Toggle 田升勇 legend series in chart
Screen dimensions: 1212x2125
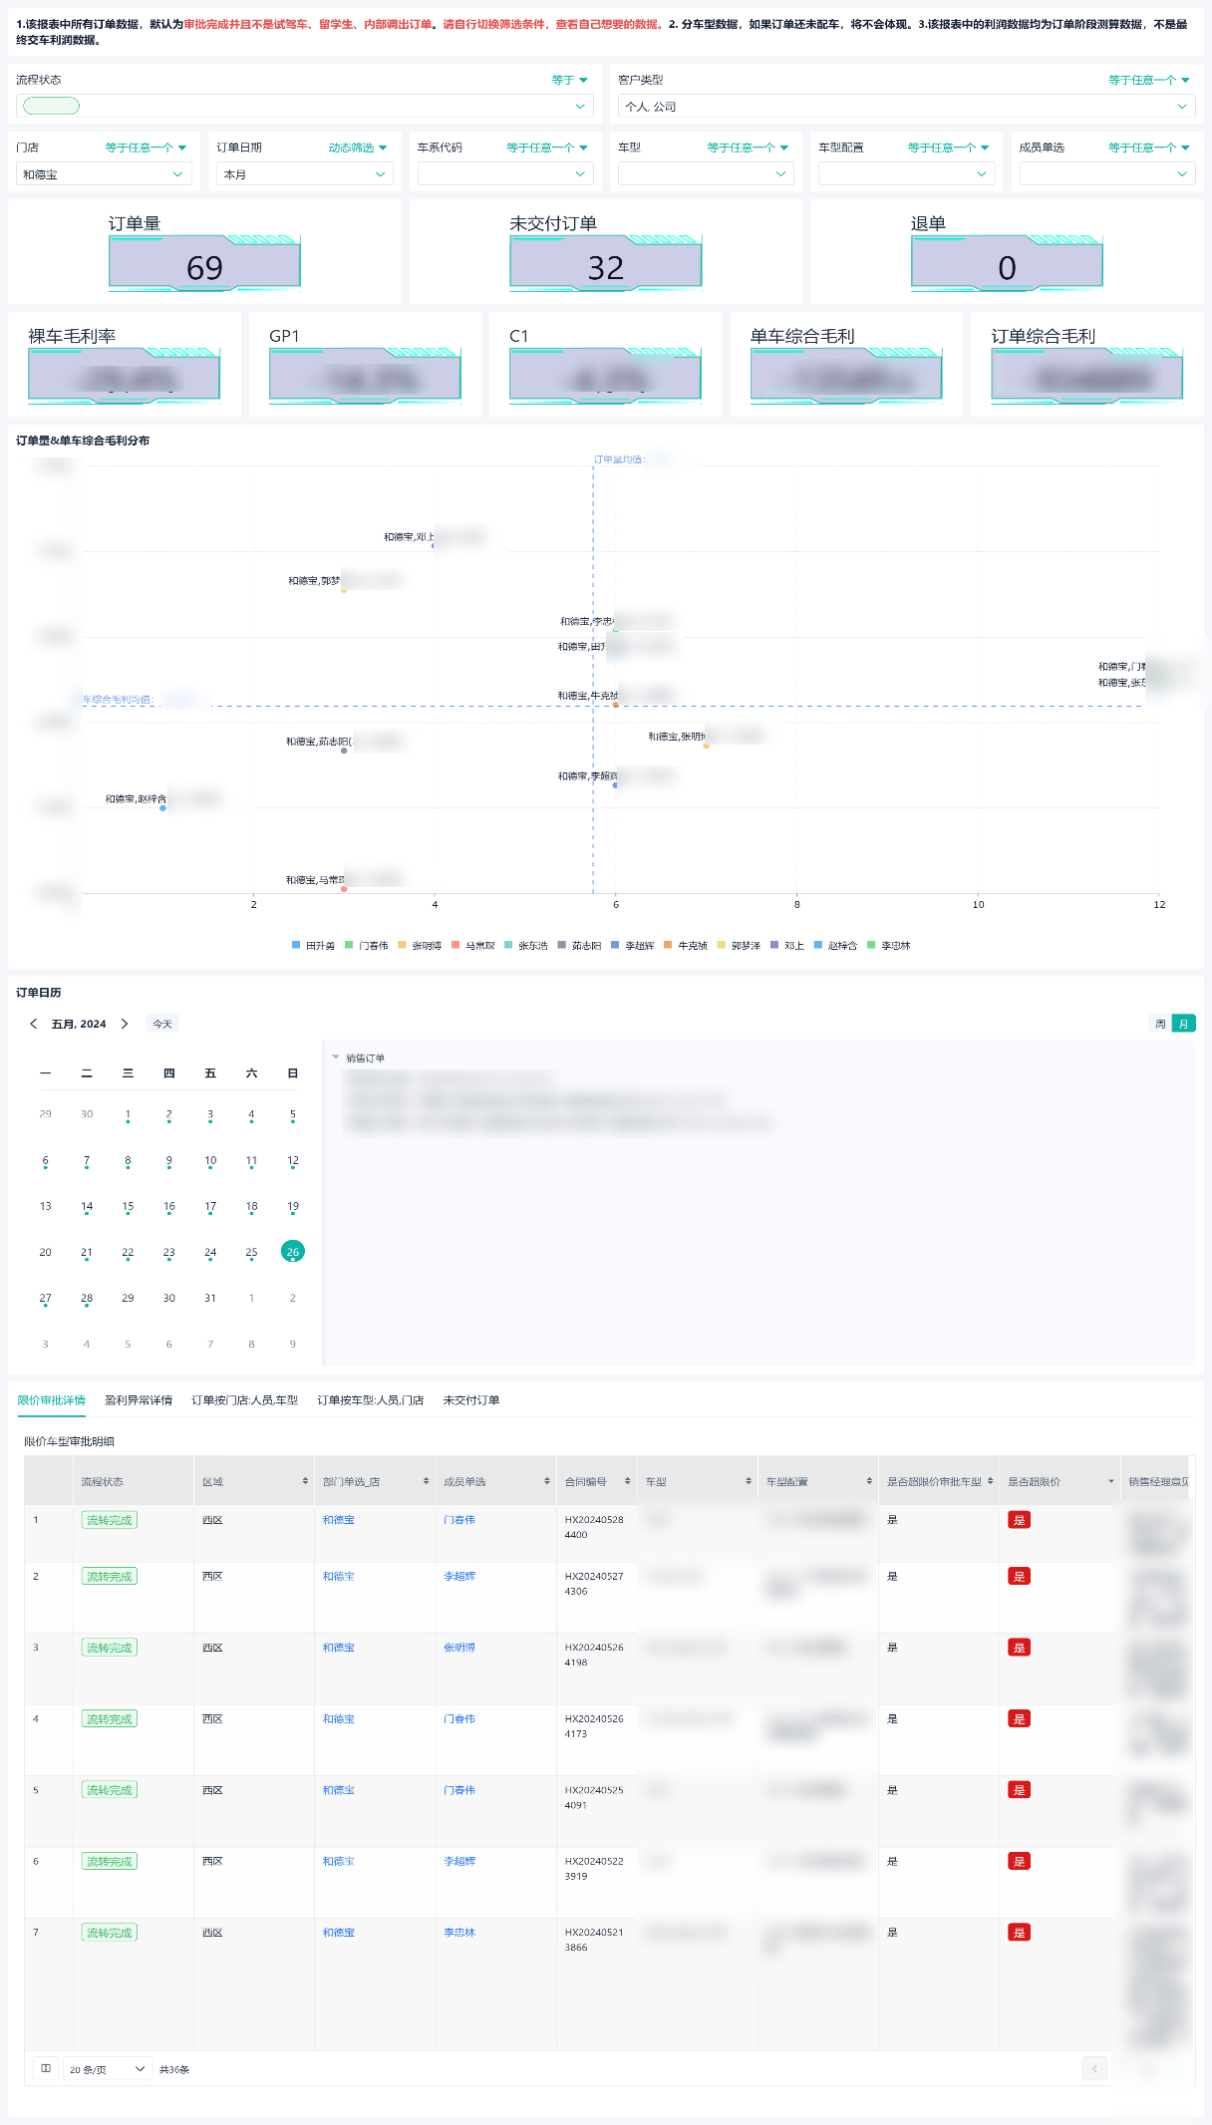[x=319, y=945]
